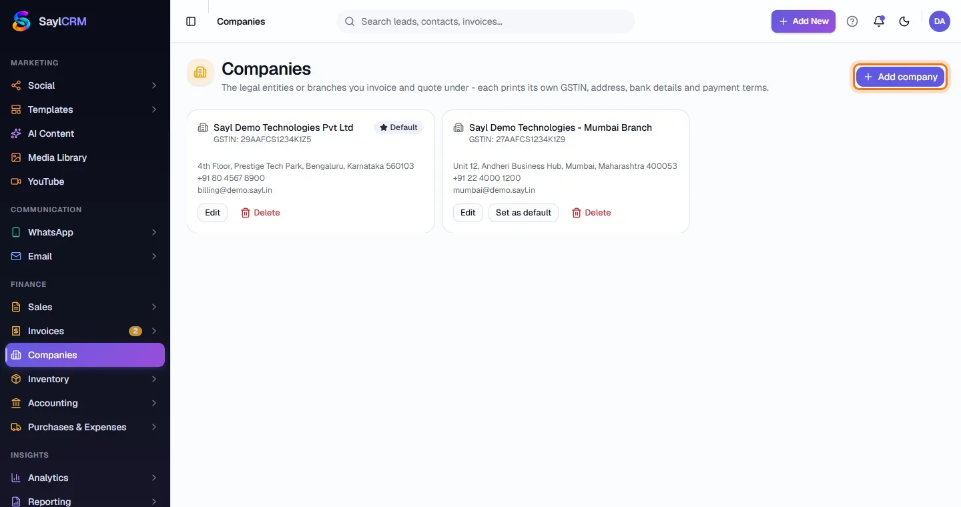Click GSTIN 27AAFCS1234K1Z9 text
Image resolution: width=961 pixels, height=507 pixels.
[x=517, y=140]
